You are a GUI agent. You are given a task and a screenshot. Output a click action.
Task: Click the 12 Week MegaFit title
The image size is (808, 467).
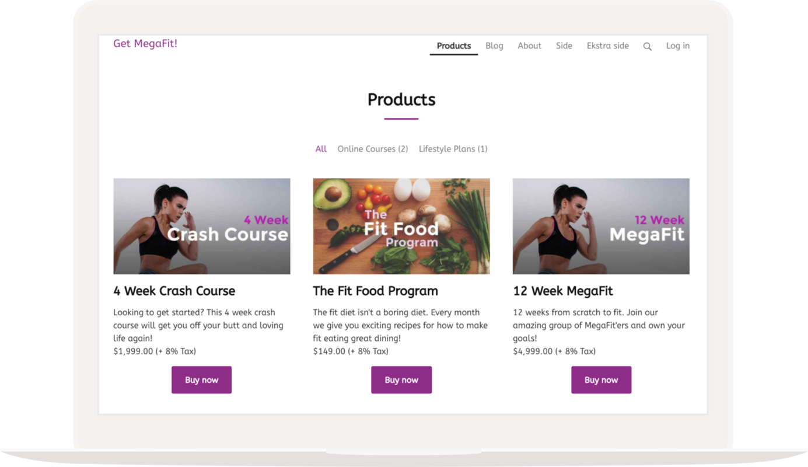tap(562, 291)
